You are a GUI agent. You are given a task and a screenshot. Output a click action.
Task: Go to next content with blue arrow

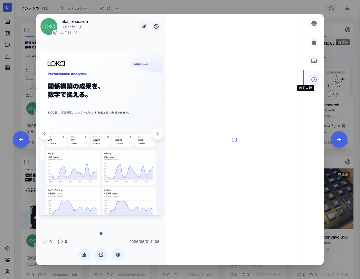click(x=339, y=139)
